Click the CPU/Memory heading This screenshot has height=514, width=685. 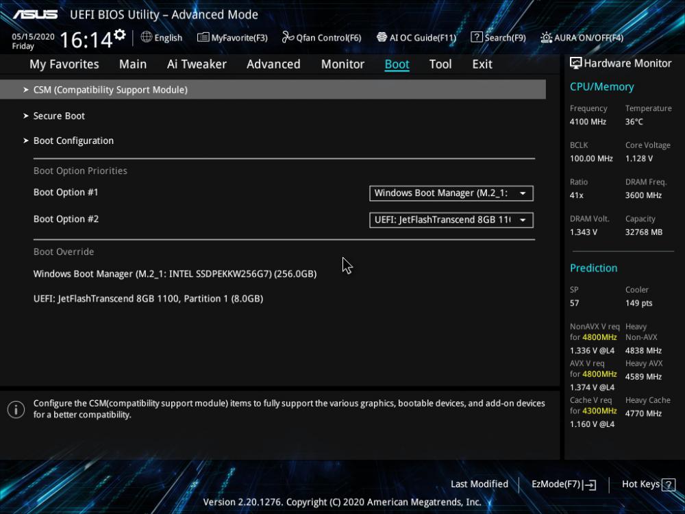(x=601, y=87)
